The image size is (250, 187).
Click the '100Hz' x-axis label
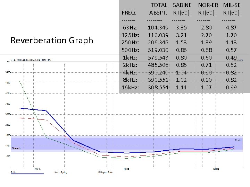37,169
